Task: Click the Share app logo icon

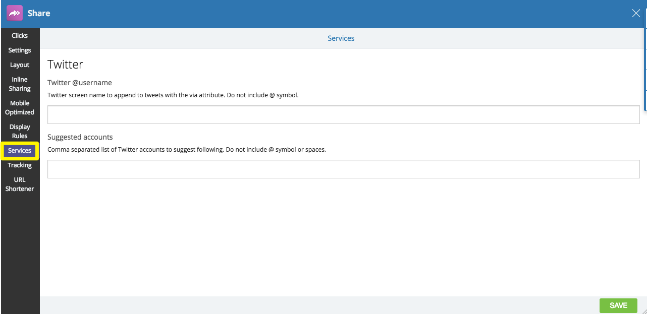Action: tap(15, 13)
